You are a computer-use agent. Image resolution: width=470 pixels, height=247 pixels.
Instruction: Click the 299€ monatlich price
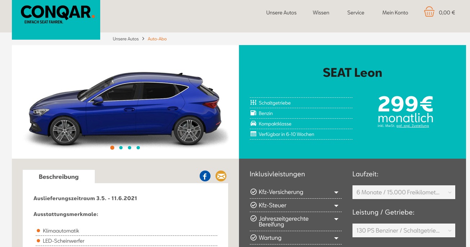(405, 109)
